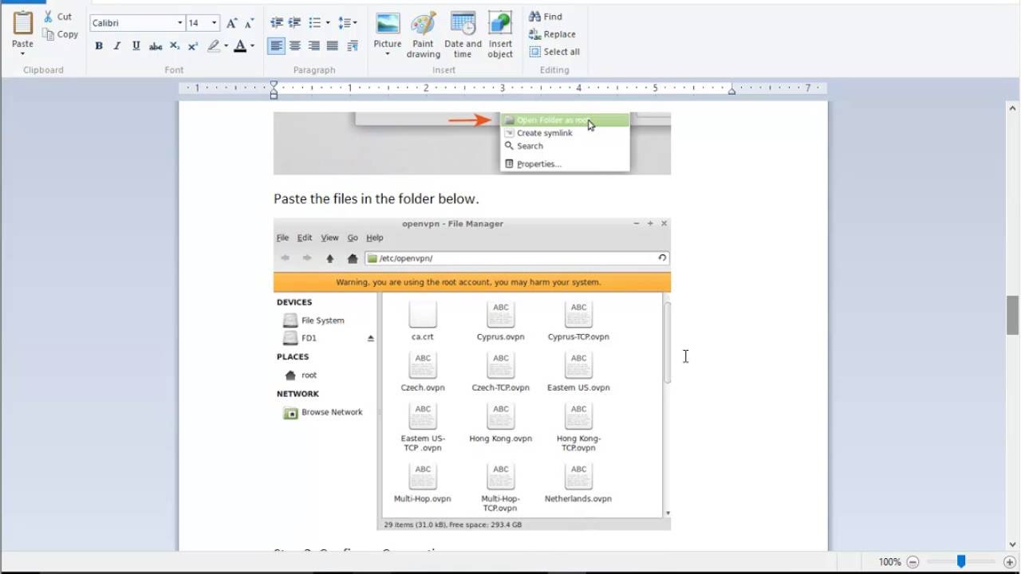Click Select all in Editing group
This screenshot has width=1021, height=574.
(554, 52)
